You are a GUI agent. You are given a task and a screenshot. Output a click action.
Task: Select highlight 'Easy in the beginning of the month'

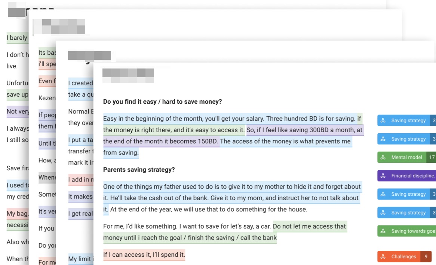coord(153,119)
